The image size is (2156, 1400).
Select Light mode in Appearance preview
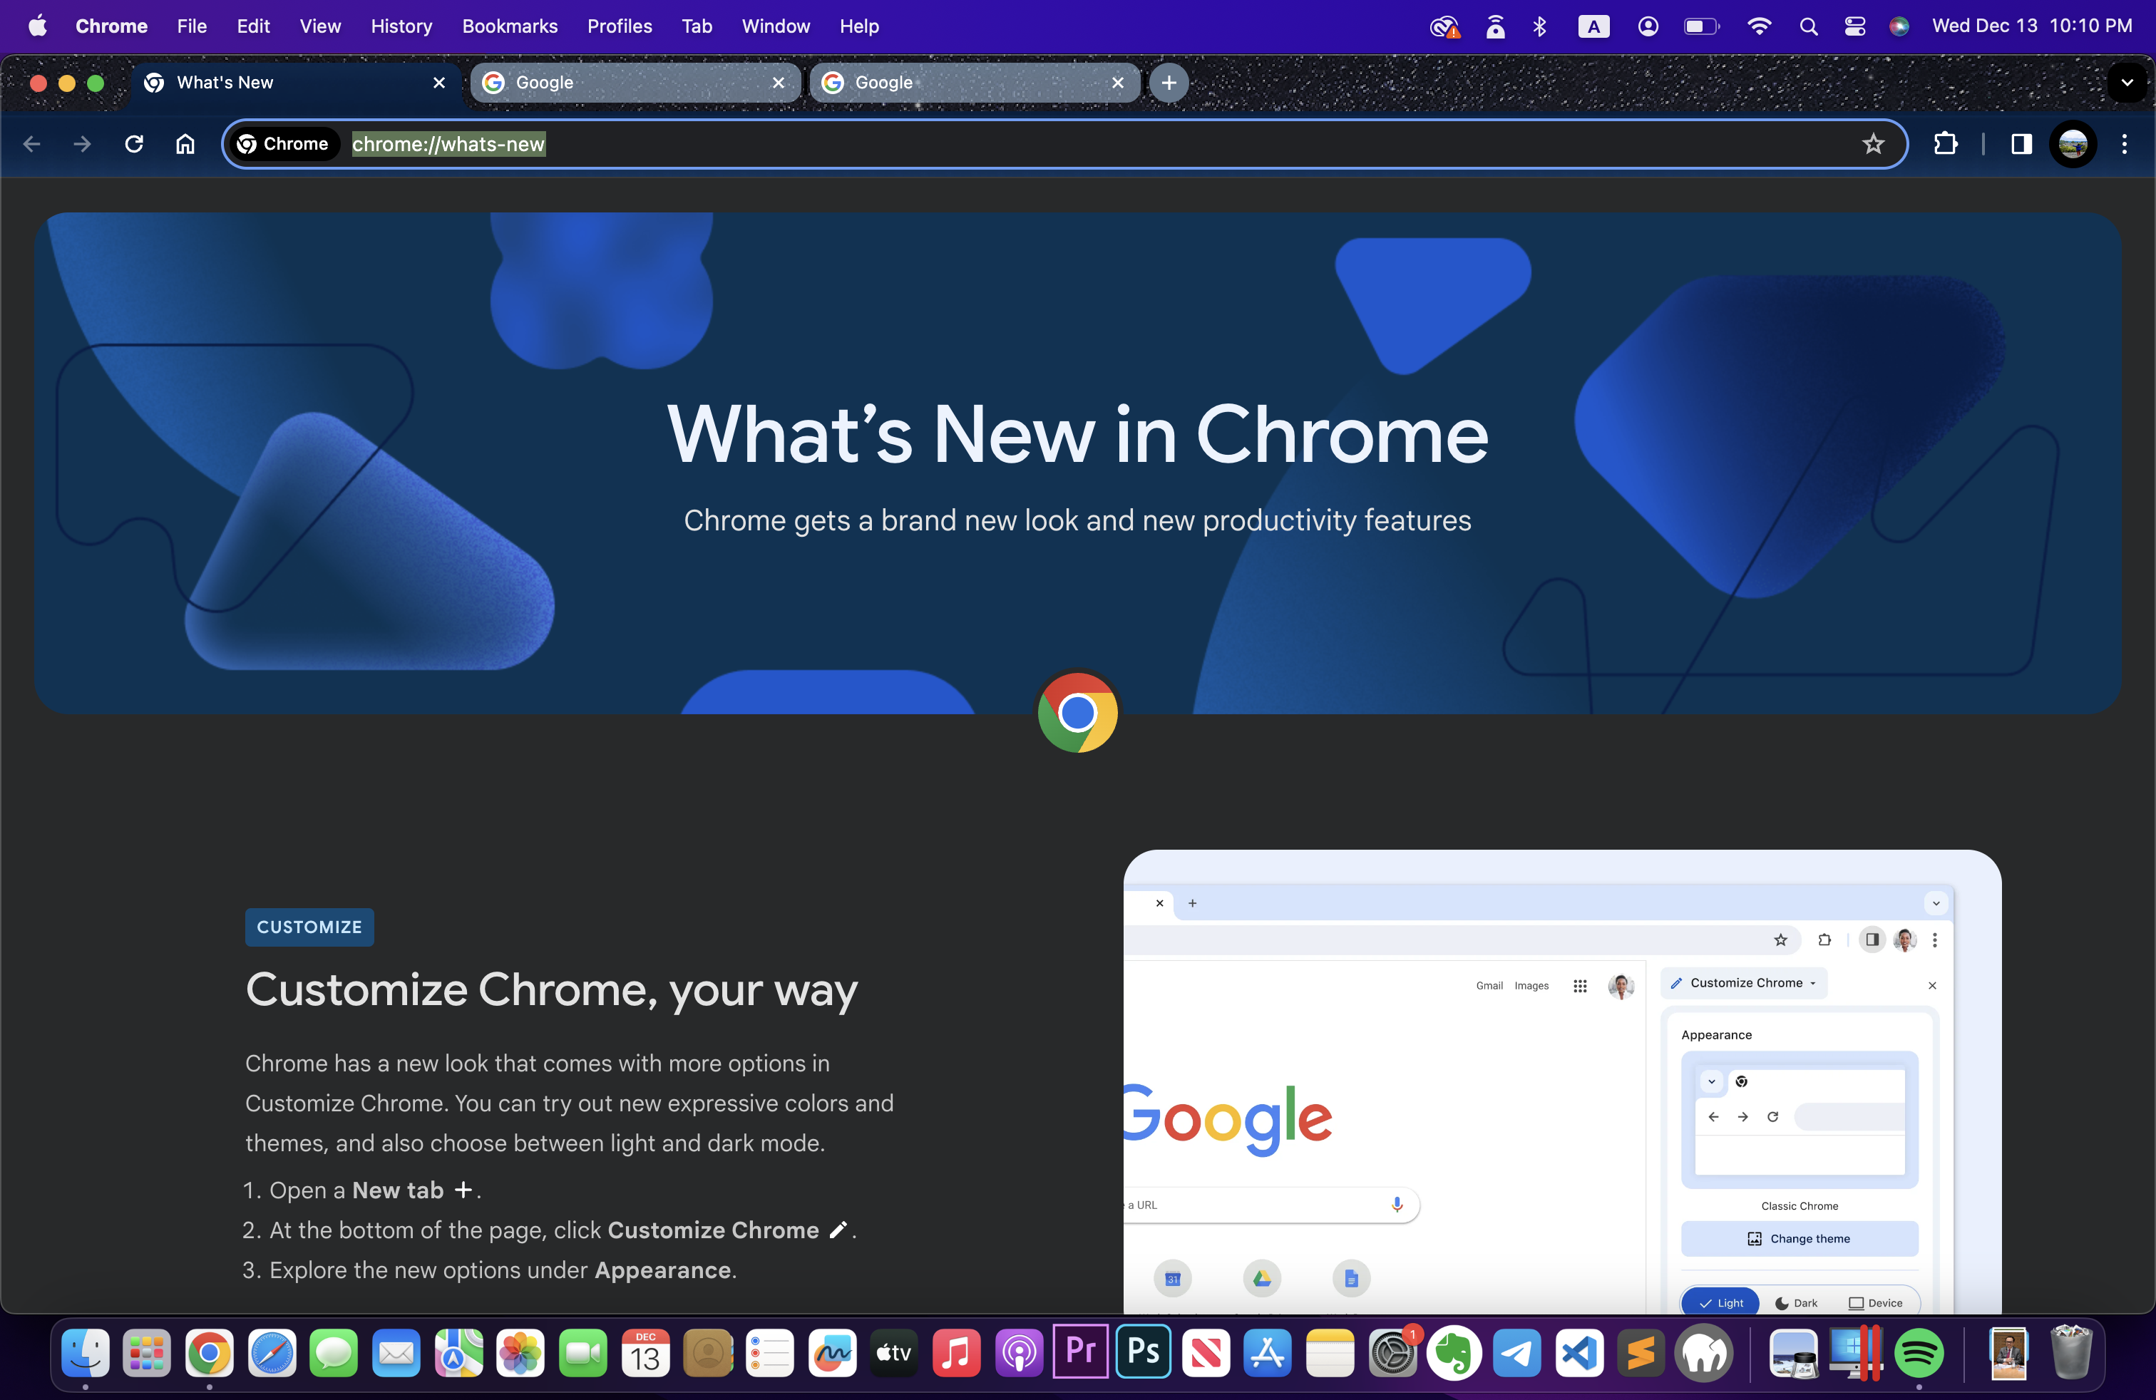[x=1720, y=1302]
